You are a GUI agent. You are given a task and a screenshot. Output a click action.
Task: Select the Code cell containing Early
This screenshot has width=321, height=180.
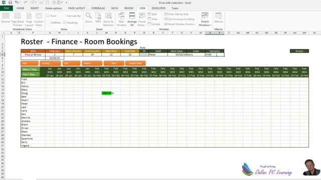pyautogui.click(x=196, y=54)
